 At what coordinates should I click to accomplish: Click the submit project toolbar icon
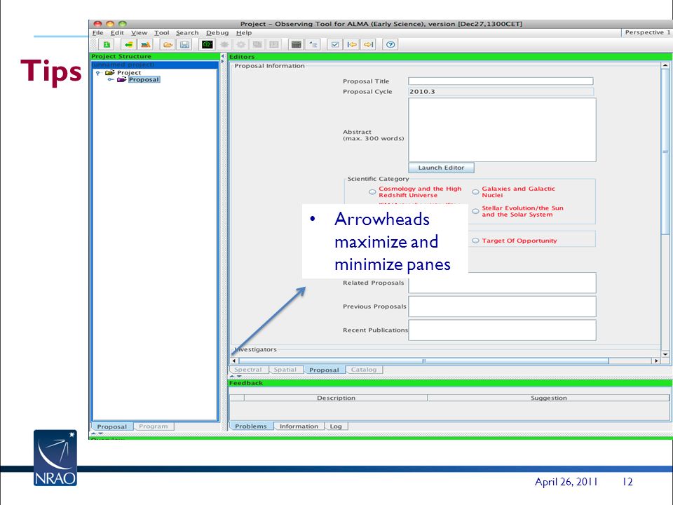146,45
